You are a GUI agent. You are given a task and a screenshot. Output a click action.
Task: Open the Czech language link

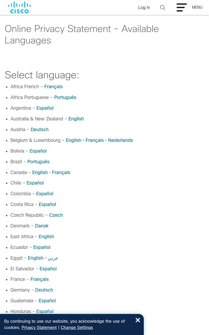click(56, 215)
